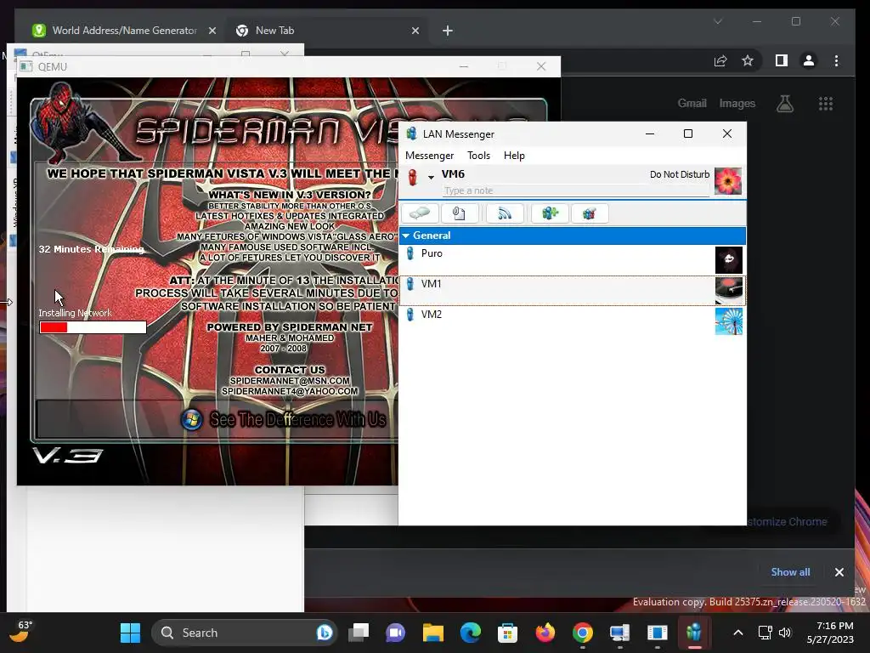Open Chrome's three-dot menu
Image resolution: width=870 pixels, height=653 pixels.
click(836, 60)
